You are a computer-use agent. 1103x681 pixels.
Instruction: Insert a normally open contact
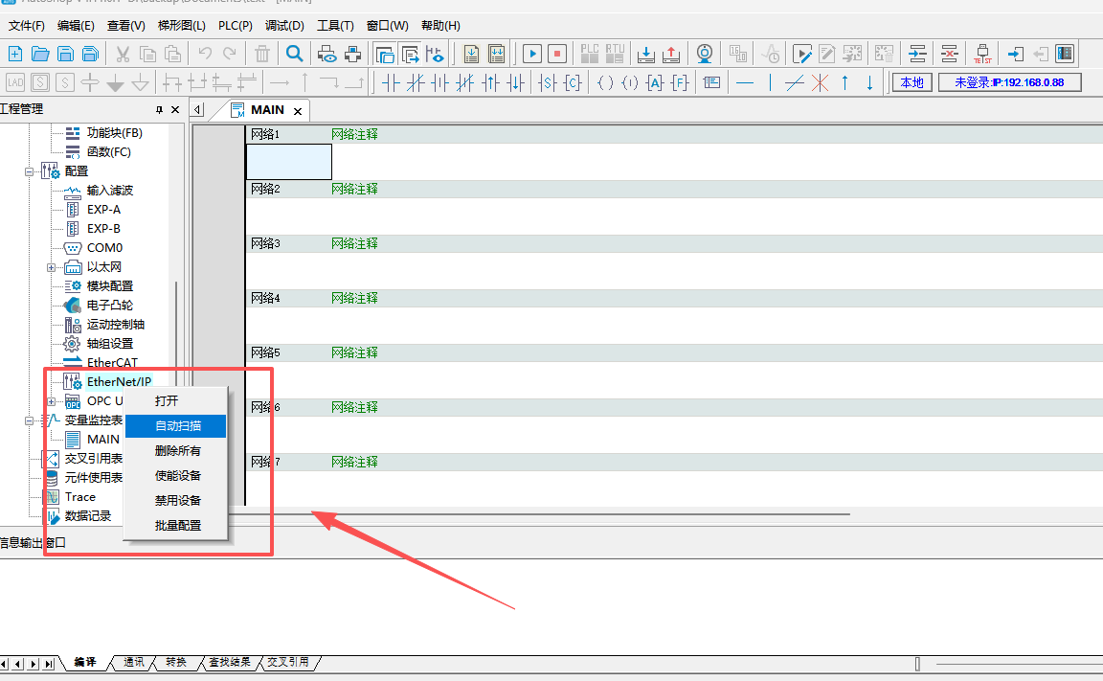click(391, 83)
